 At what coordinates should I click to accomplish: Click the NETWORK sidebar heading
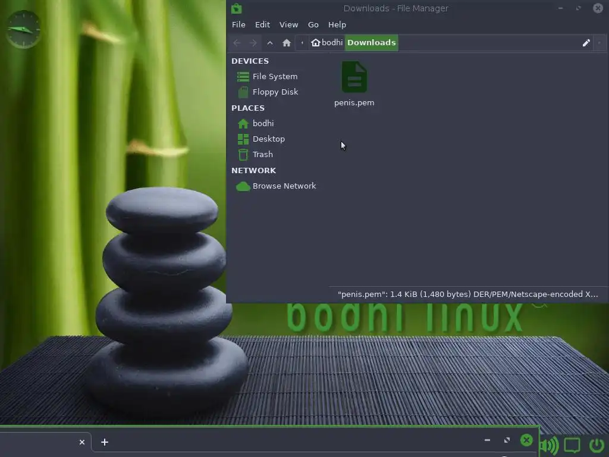click(x=253, y=171)
